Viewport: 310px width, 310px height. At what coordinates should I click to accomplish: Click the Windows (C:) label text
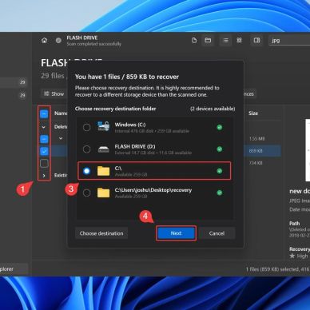pyautogui.click(x=130, y=125)
